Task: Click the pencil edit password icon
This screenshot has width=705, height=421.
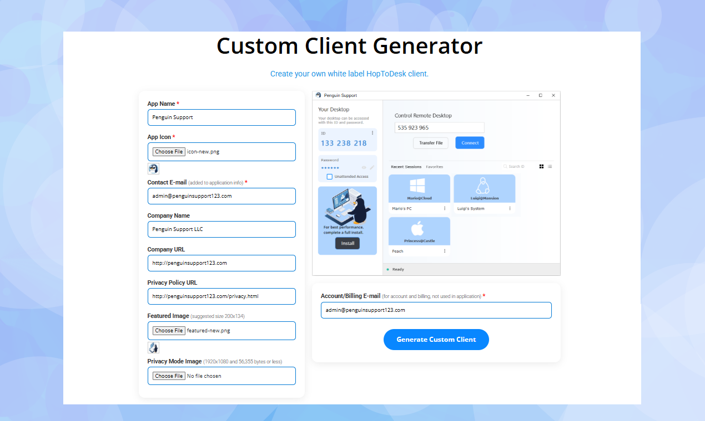Action: tap(372, 167)
